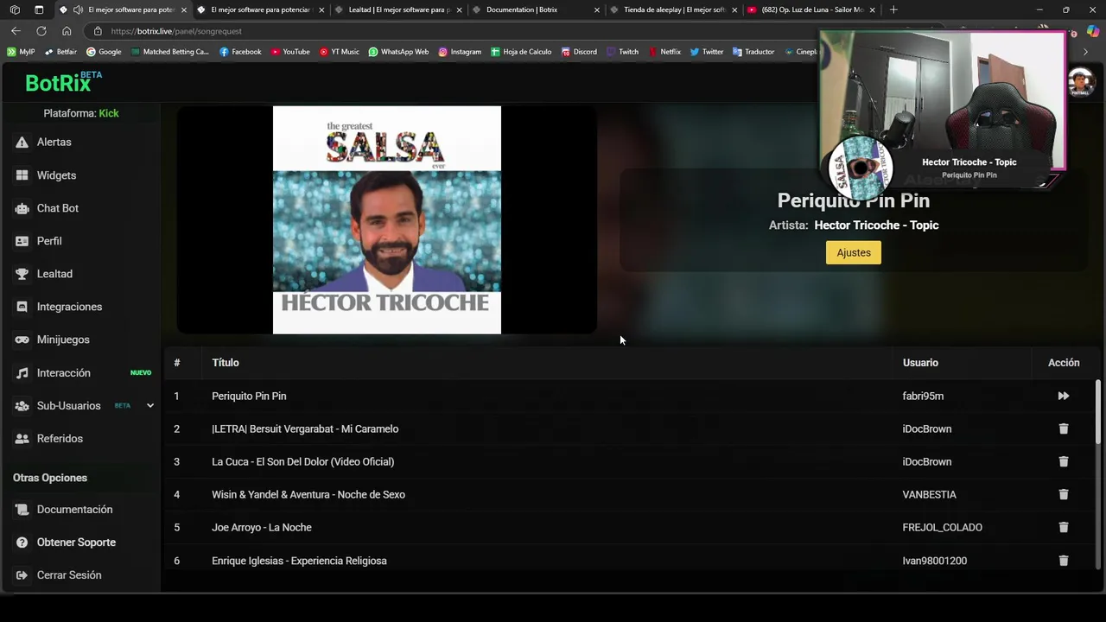Open the Ajustes button
1106x622 pixels.
tap(854, 252)
